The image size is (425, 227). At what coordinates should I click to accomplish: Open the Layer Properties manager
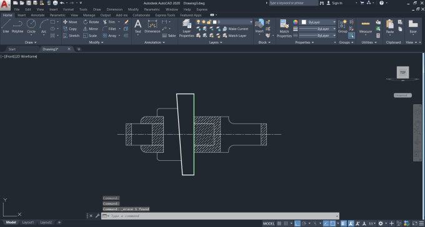pos(186,28)
